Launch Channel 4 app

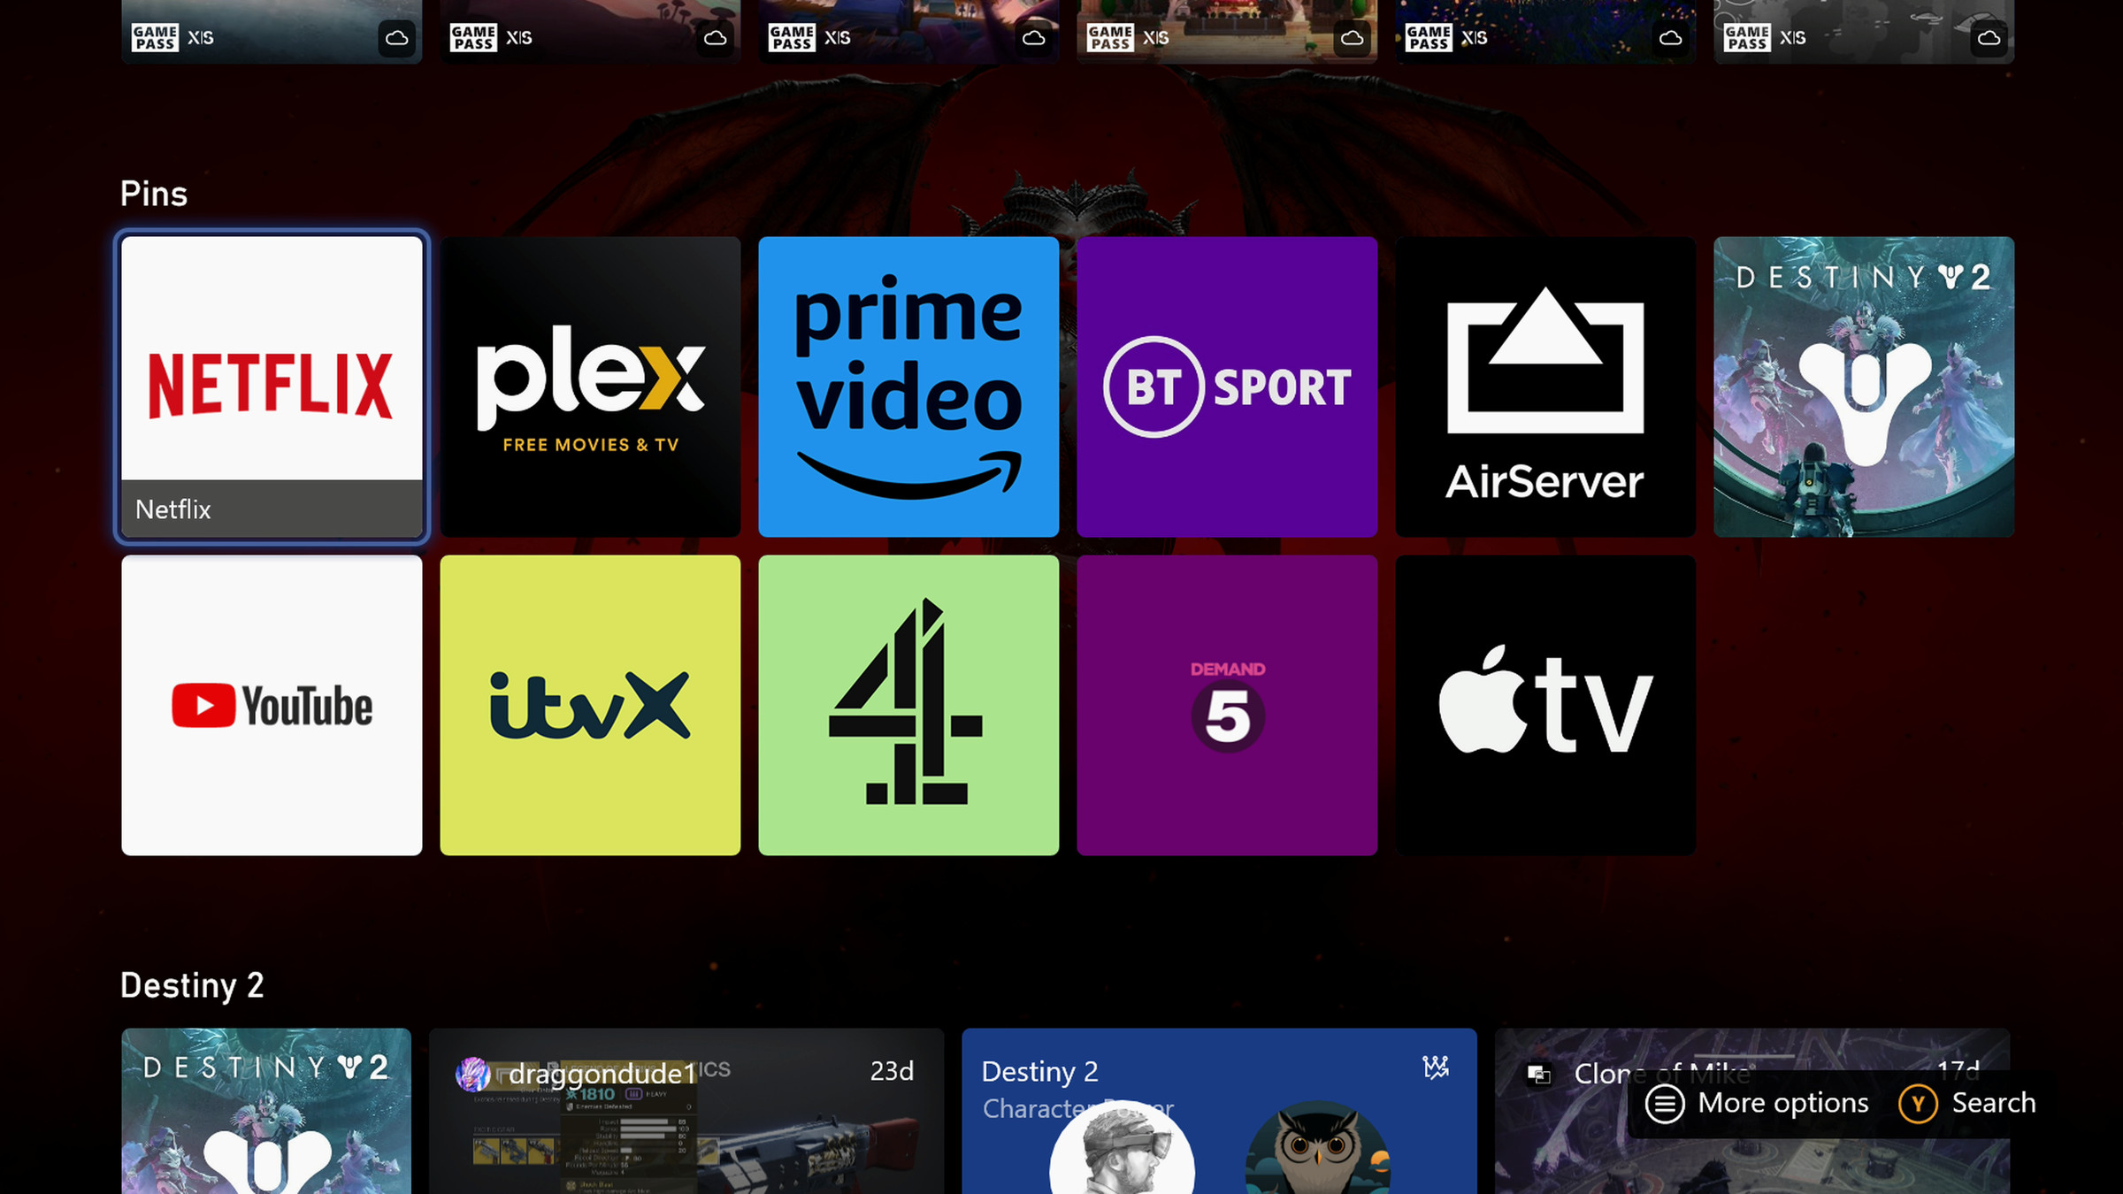(x=907, y=704)
